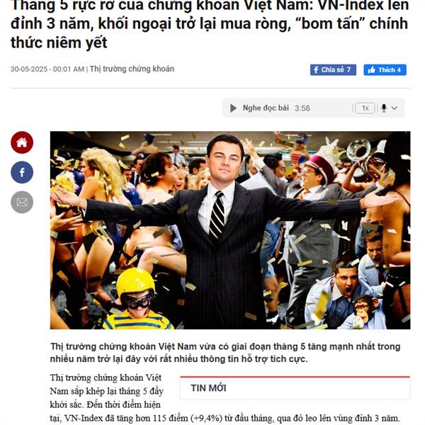Click the Facebook f logo in Chia sẻ
The height and width of the screenshot is (425, 425).
point(316,70)
